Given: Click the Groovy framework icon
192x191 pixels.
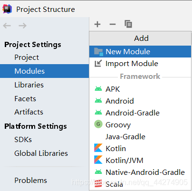Looking at the screenshot, I should [98, 124].
